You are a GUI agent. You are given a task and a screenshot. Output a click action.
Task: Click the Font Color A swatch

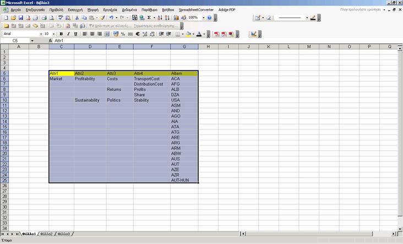click(199, 34)
